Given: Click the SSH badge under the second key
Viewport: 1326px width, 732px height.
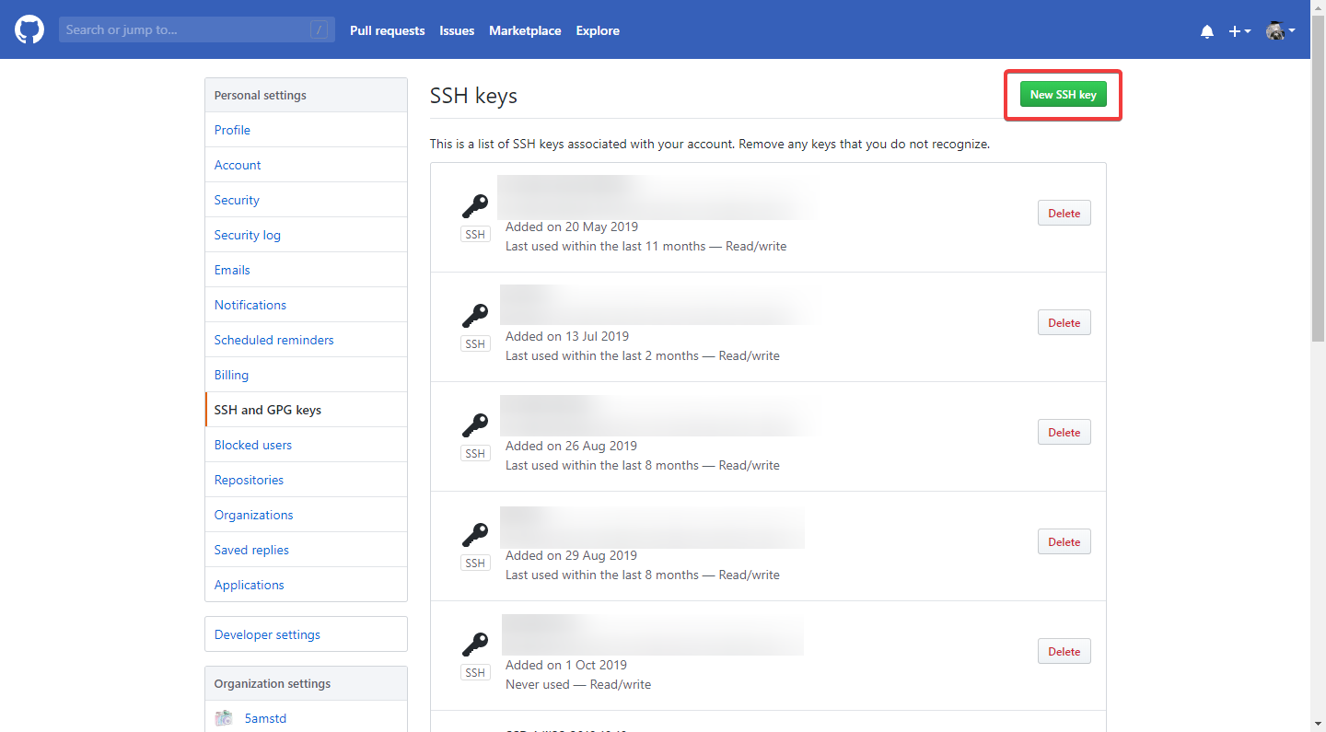Looking at the screenshot, I should click(x=475, y=343).
